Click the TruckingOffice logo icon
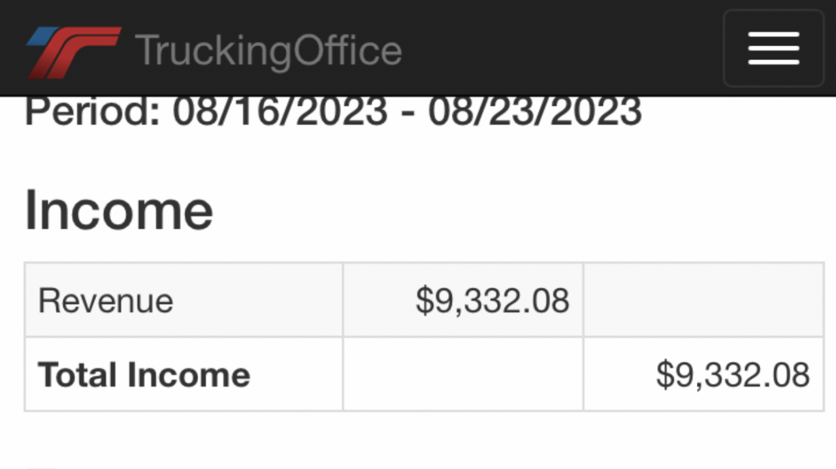The height and width of the screenshot is (469, 836). pos(73,51)
